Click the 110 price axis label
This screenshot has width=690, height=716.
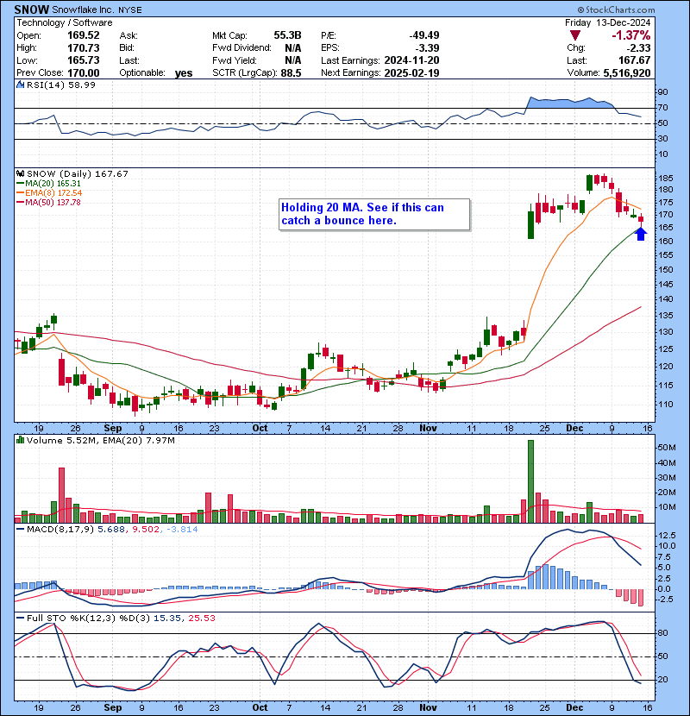point(666,404)
